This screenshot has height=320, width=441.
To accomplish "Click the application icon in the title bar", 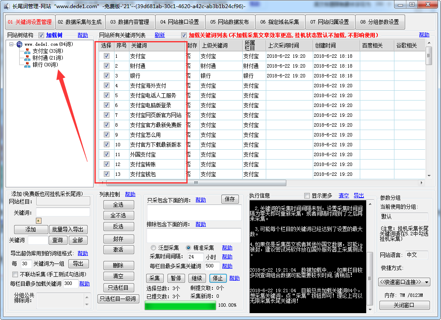I will pyautogui.click(x=7, y=6).
